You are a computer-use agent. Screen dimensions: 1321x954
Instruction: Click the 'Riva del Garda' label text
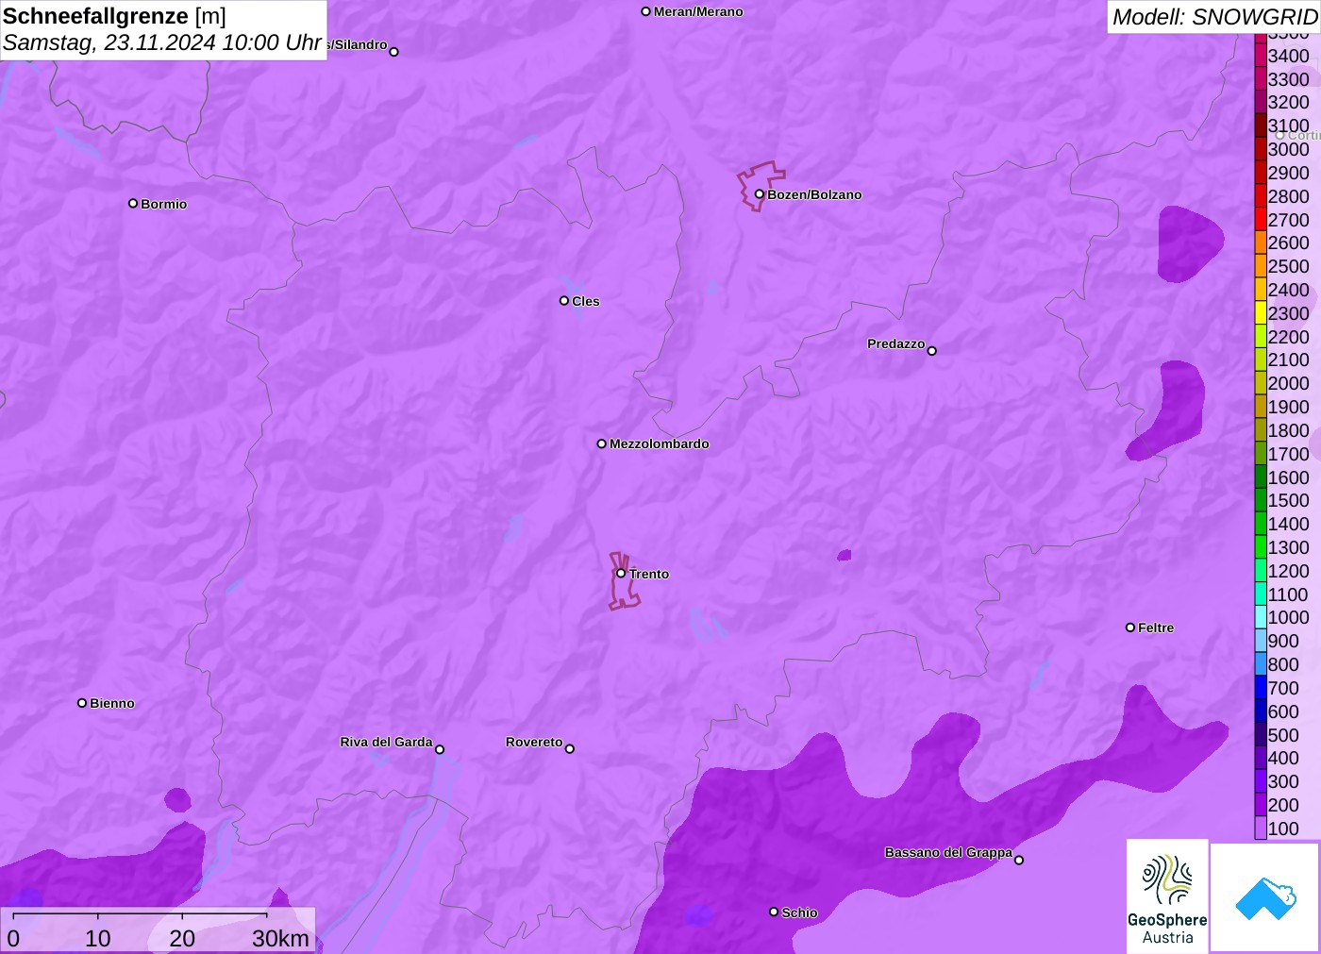click(x=386, y=742)
